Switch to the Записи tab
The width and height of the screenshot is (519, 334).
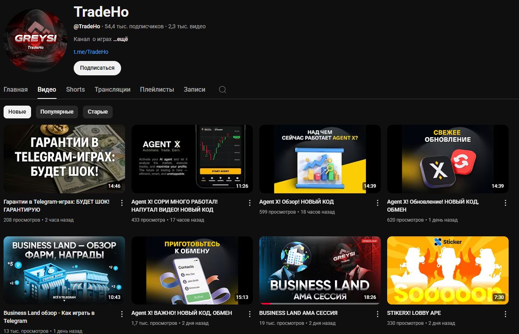tap(194, 90)
